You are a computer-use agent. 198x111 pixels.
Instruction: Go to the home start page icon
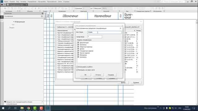coord(2,5)
